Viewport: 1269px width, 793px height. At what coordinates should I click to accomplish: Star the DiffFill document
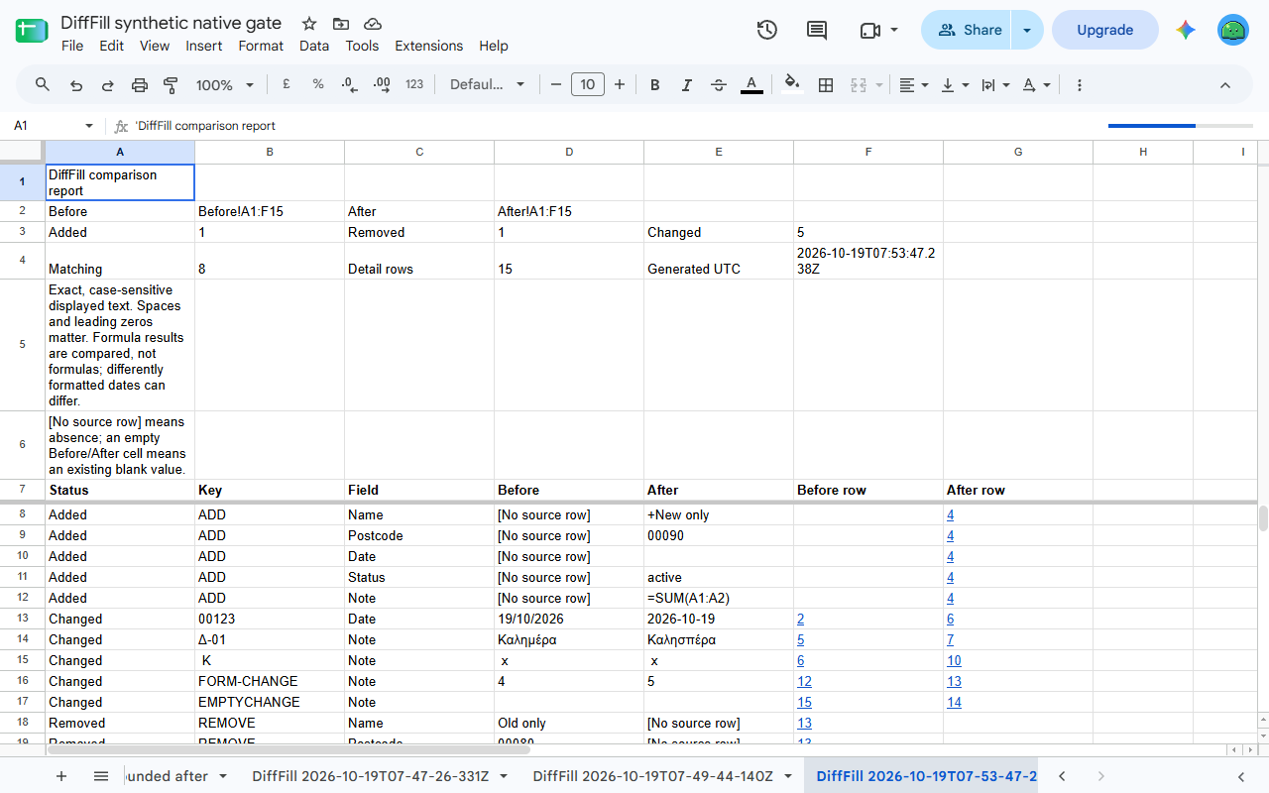point(309,24)
